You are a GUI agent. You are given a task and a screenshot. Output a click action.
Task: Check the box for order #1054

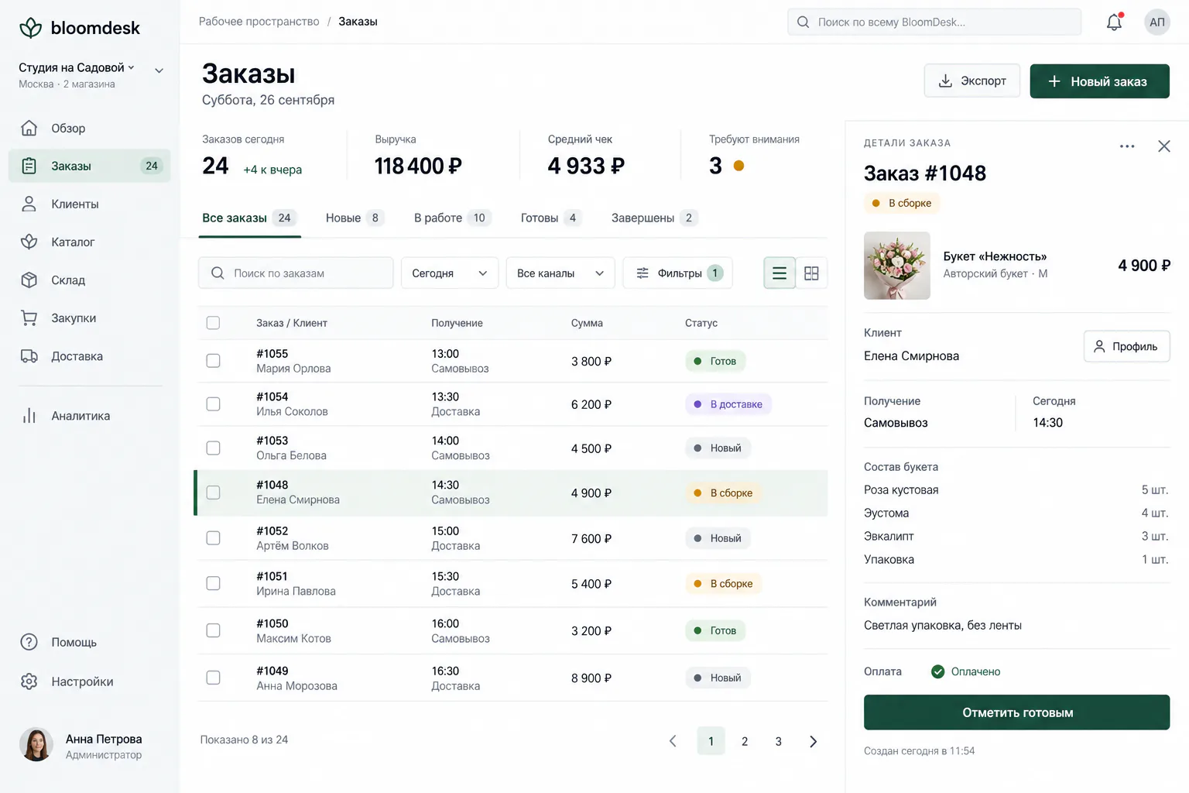(x=213, y=404)
